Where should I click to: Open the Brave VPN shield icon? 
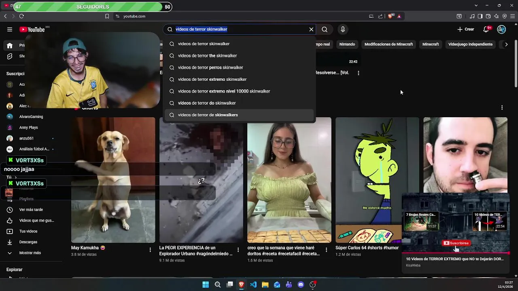[504, 16]
